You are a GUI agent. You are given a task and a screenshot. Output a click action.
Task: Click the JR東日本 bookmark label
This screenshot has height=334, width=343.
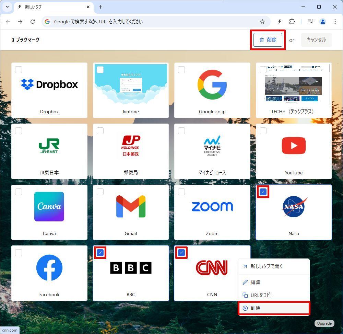49,173
